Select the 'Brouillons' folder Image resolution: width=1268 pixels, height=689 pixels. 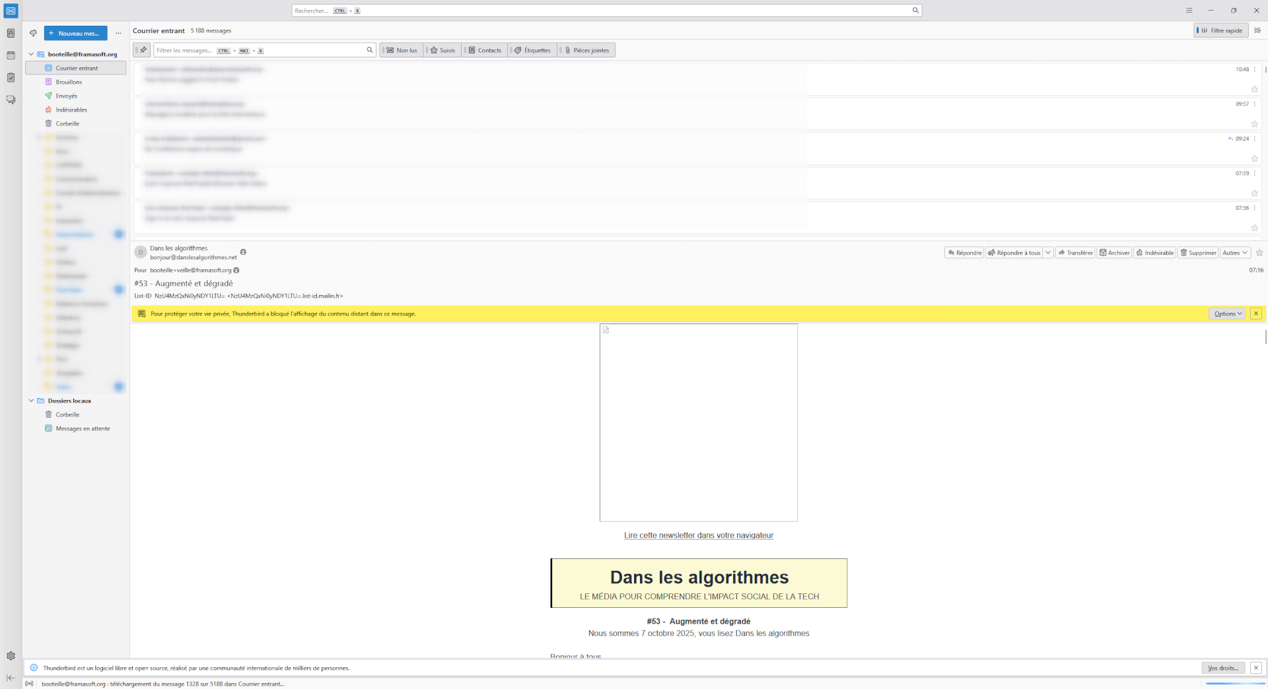point(69,82)
